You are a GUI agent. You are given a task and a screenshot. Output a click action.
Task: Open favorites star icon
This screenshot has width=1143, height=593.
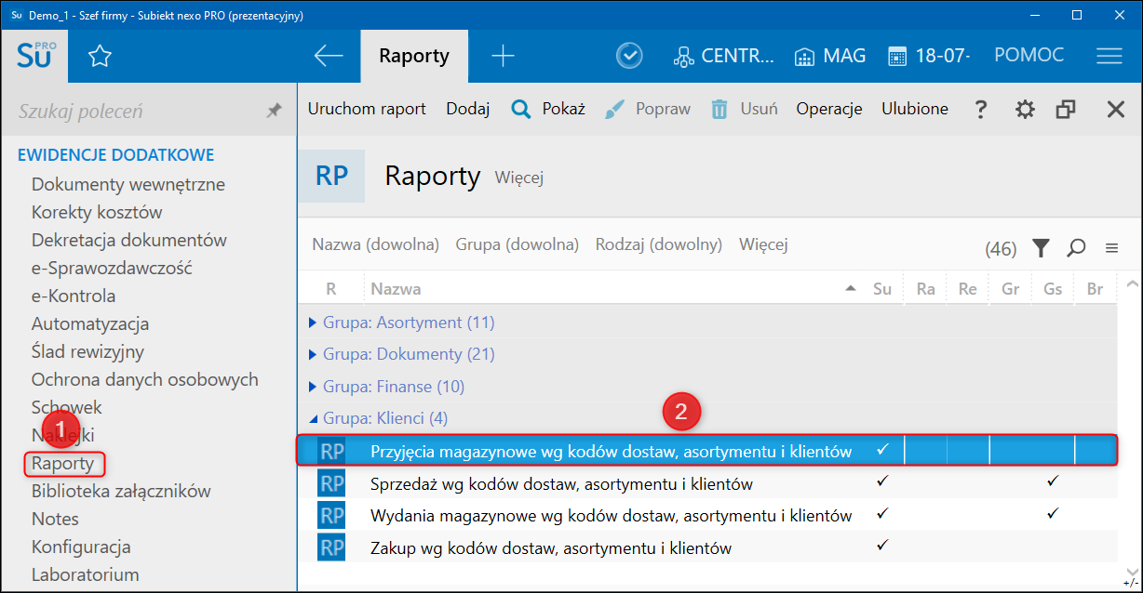click(x=100, y=57)
